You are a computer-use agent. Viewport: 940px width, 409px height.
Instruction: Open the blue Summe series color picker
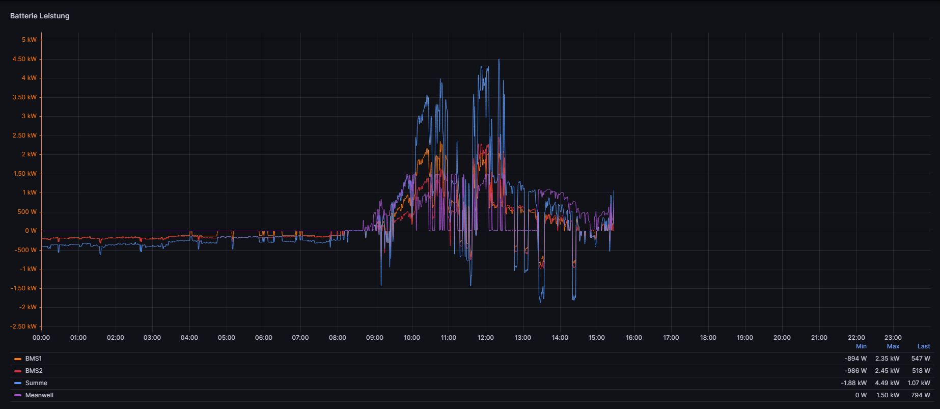18,384
